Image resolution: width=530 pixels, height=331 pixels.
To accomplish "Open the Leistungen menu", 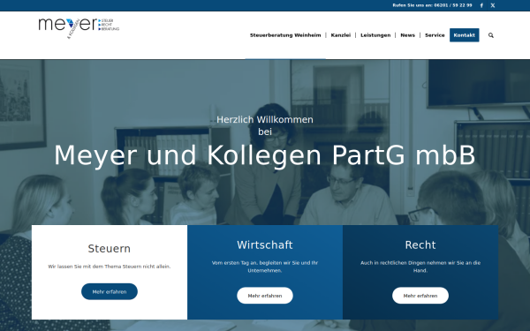I will point(375,35).
